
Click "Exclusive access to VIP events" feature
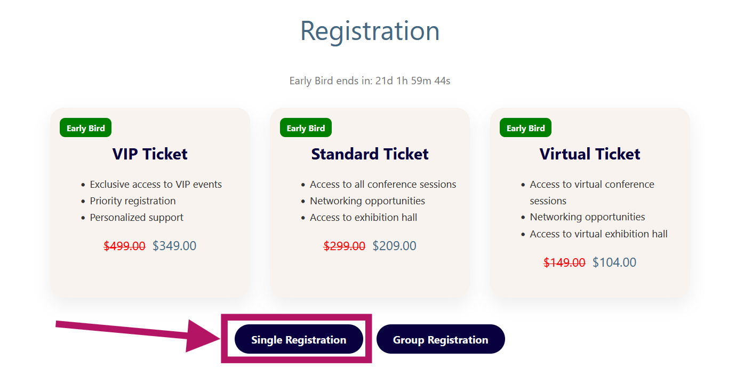156,185
